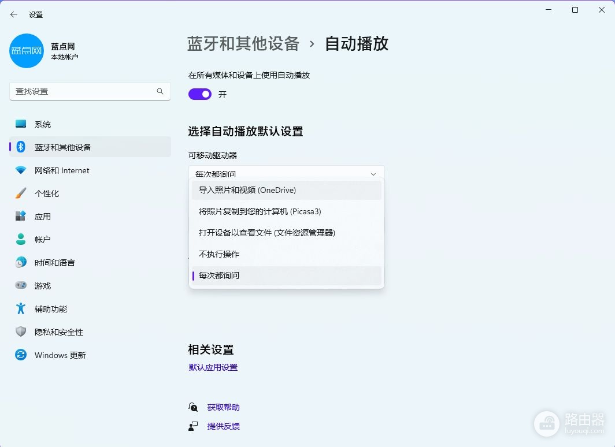Click the 游戏 gamepad icon
This screenshot has width=615, height=447.
tap(21, 286)
